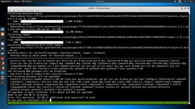Open the power system menu icon
The width and height of the screenshot is (195, 109).
coord(191,1)
